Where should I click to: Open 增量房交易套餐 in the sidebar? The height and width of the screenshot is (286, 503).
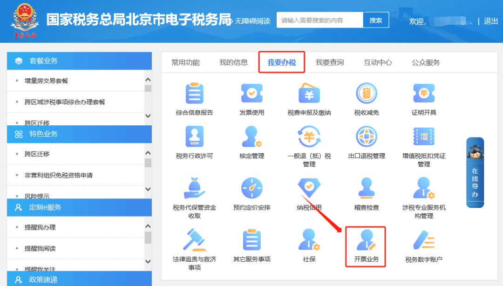click(x=46, y=81)
